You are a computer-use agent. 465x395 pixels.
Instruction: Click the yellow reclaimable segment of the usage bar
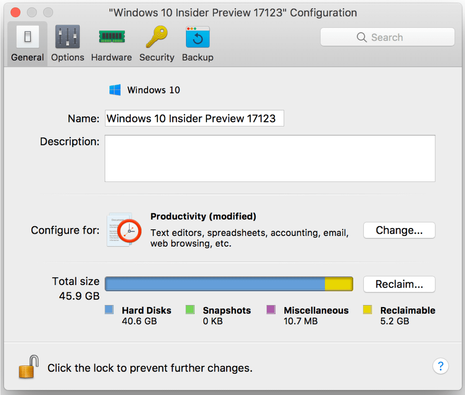338,283
